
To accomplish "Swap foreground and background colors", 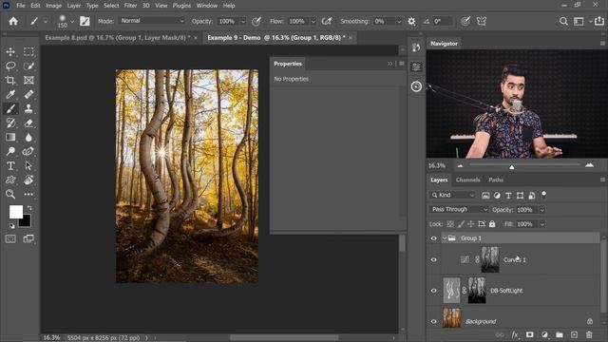I will point(29,208).
